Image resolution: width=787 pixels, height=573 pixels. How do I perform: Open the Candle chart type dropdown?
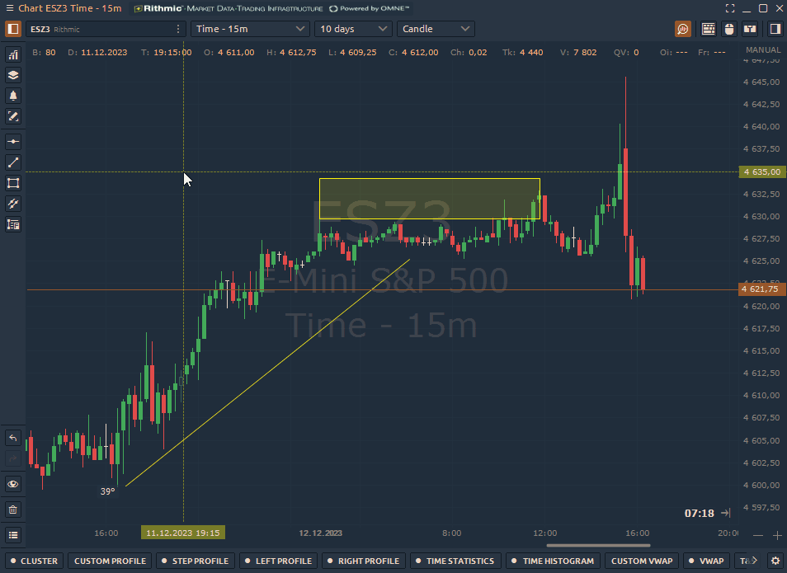435,29
